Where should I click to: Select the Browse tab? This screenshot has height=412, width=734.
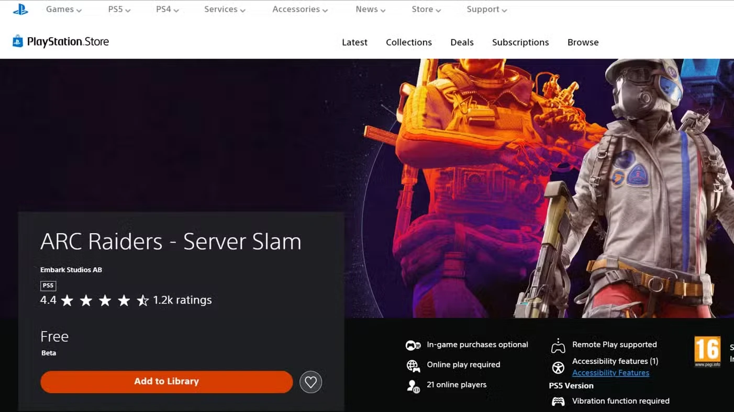583,42
